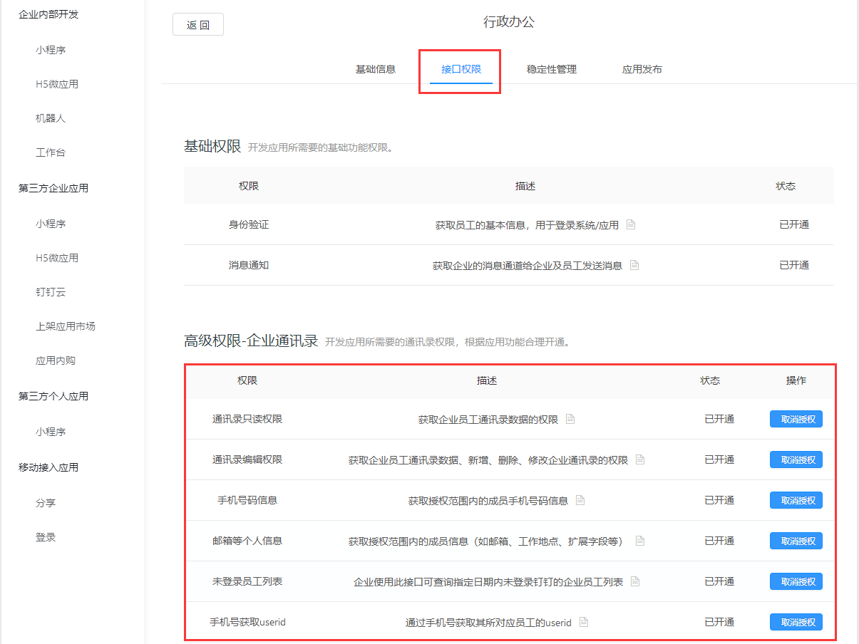The width and height of the screenshot is (859, 644).
Task: Click 取消授权 for 通讯录只读权限
Action: [x=796, y=419]
